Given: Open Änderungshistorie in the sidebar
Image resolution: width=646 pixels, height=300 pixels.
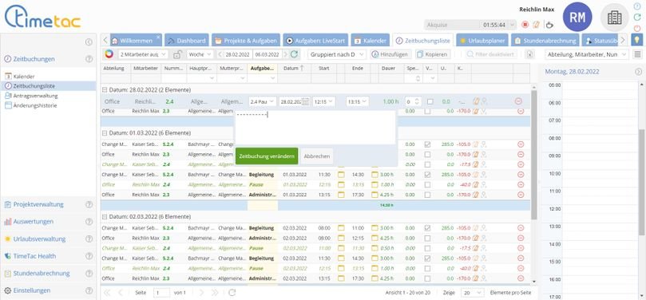Looking at the screenshot, I should pos(35,105).
